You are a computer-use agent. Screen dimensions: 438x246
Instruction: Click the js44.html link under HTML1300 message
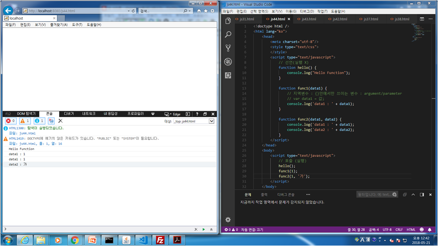[x=27, y=133]
